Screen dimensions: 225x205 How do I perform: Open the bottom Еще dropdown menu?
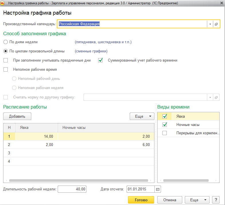coord(197,200)
